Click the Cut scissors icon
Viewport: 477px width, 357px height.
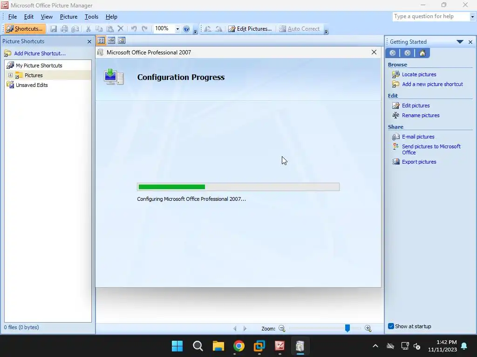(x=88, y=29)
